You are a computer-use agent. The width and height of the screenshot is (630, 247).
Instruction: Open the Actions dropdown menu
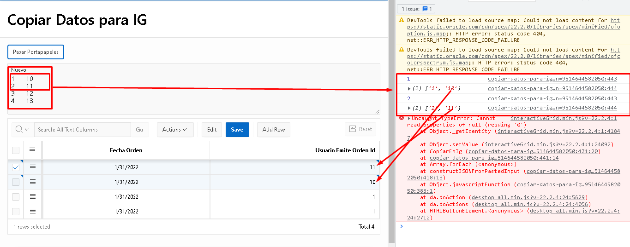click(x=174, y=130)
